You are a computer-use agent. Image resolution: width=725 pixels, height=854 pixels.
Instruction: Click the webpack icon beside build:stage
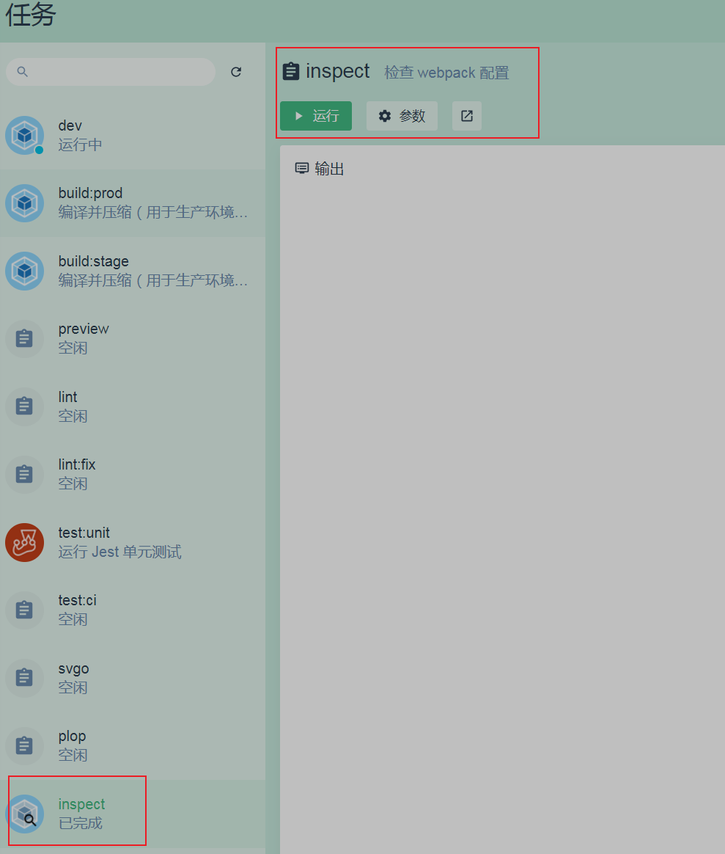[25, 271]
